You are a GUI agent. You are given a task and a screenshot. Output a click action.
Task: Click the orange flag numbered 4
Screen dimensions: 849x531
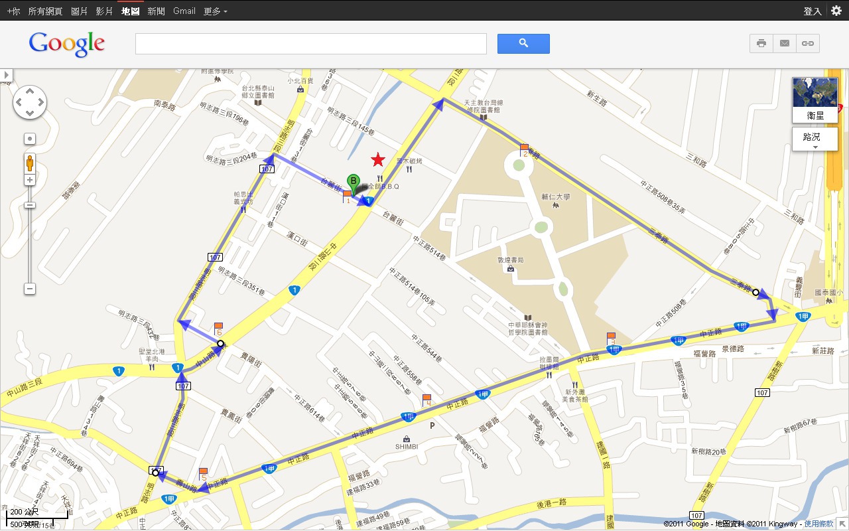pyautogui.click(x=427, y=400)
